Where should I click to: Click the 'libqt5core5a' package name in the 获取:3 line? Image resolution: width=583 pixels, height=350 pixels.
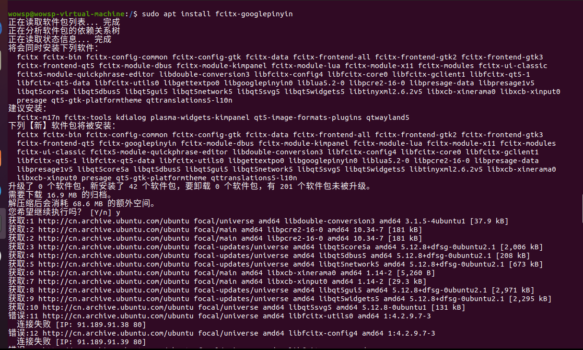(x=345, y=247)
